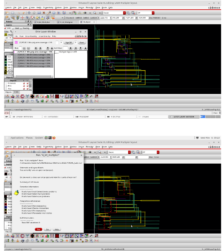Click the left arrow next to NV button
This screenshot has width=222, height=251.
[x=36, y=48]
